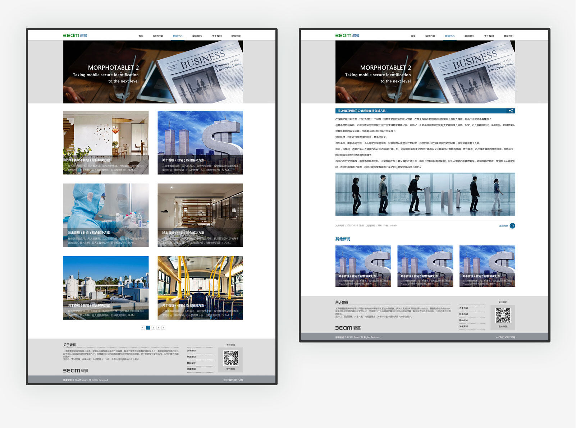576x428 pixels.
Task: Click BEAM Smart copyright text on article page
Action: click(x=358, y=337)
